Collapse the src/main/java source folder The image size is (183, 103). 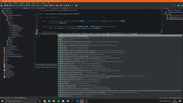click(3, 13)
